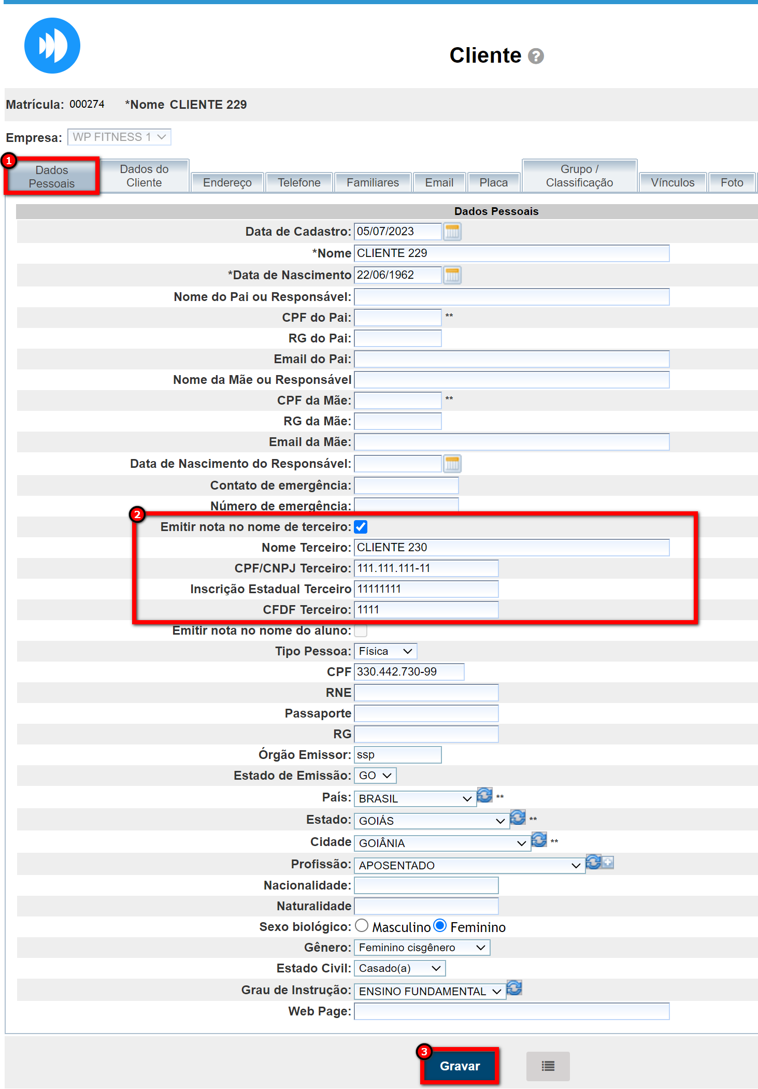
Task: Click the Gravar button
Action: (460, 1066)
